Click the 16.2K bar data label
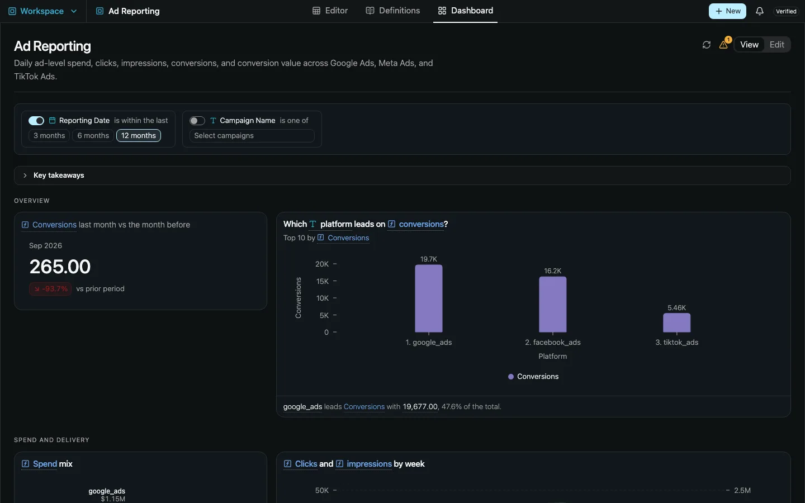Image resolution: width=805 pixels, height=503 pixels. pyautogui.click(x=553, y=271)
